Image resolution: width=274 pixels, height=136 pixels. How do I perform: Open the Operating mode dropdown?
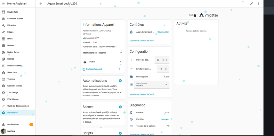(152, 85)
